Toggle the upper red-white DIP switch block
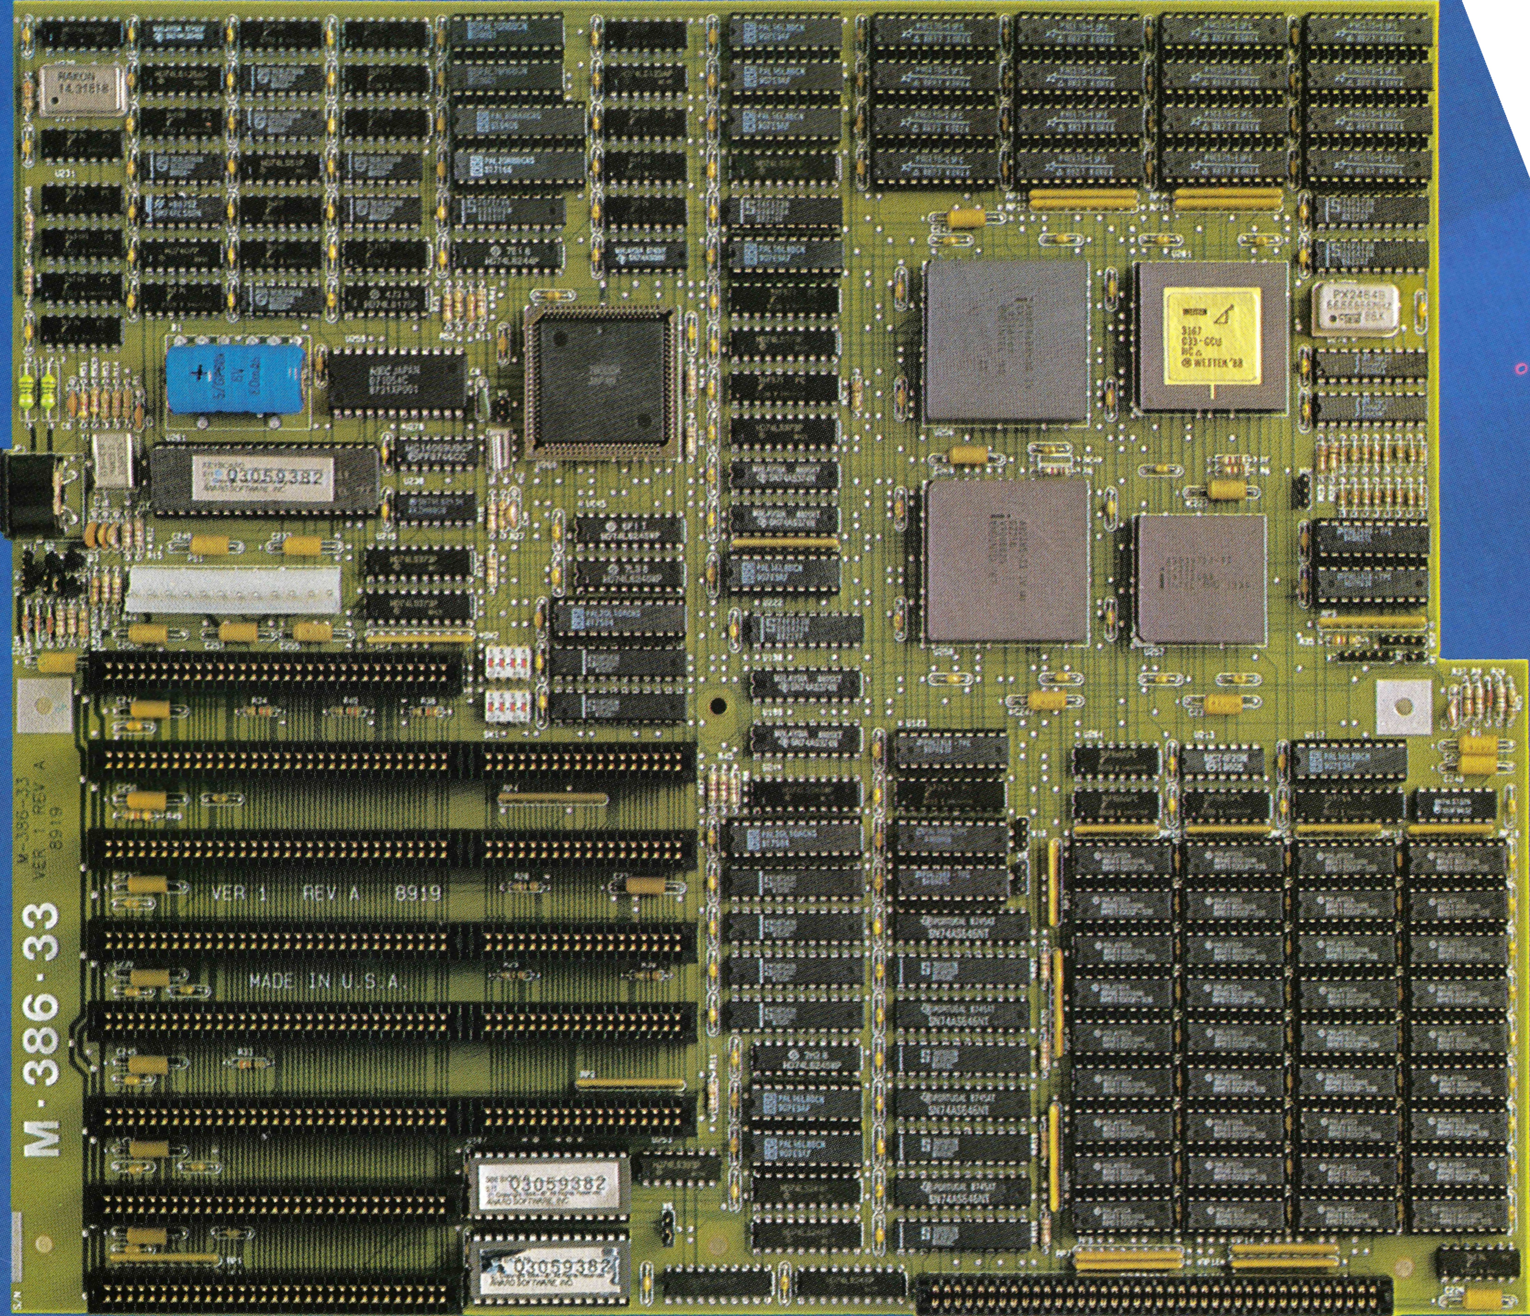 508,663
